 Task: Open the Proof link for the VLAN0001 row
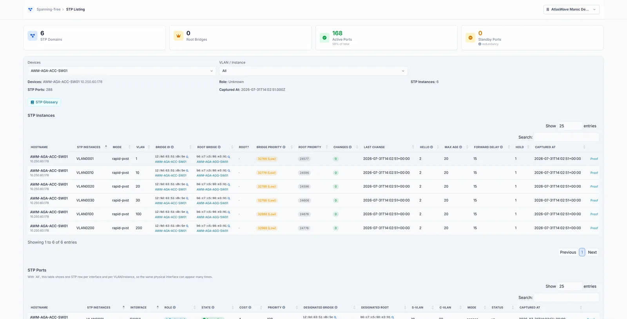(594, 159)
